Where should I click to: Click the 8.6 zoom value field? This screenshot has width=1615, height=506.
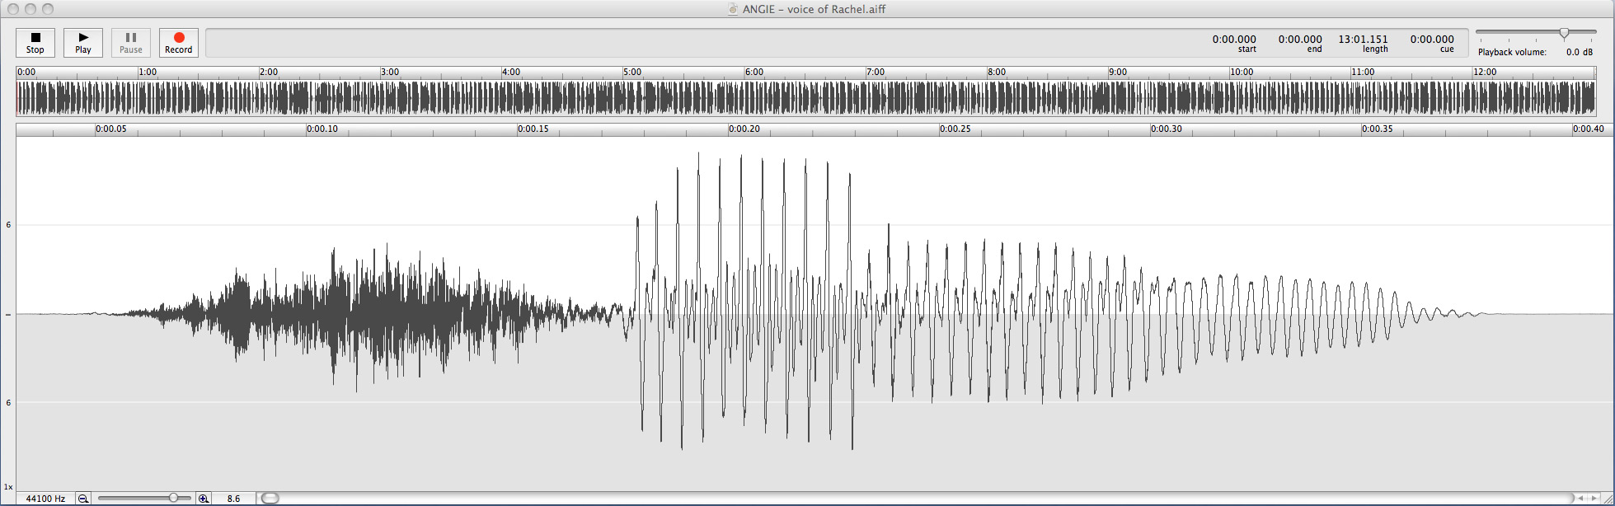click(234, 499)
